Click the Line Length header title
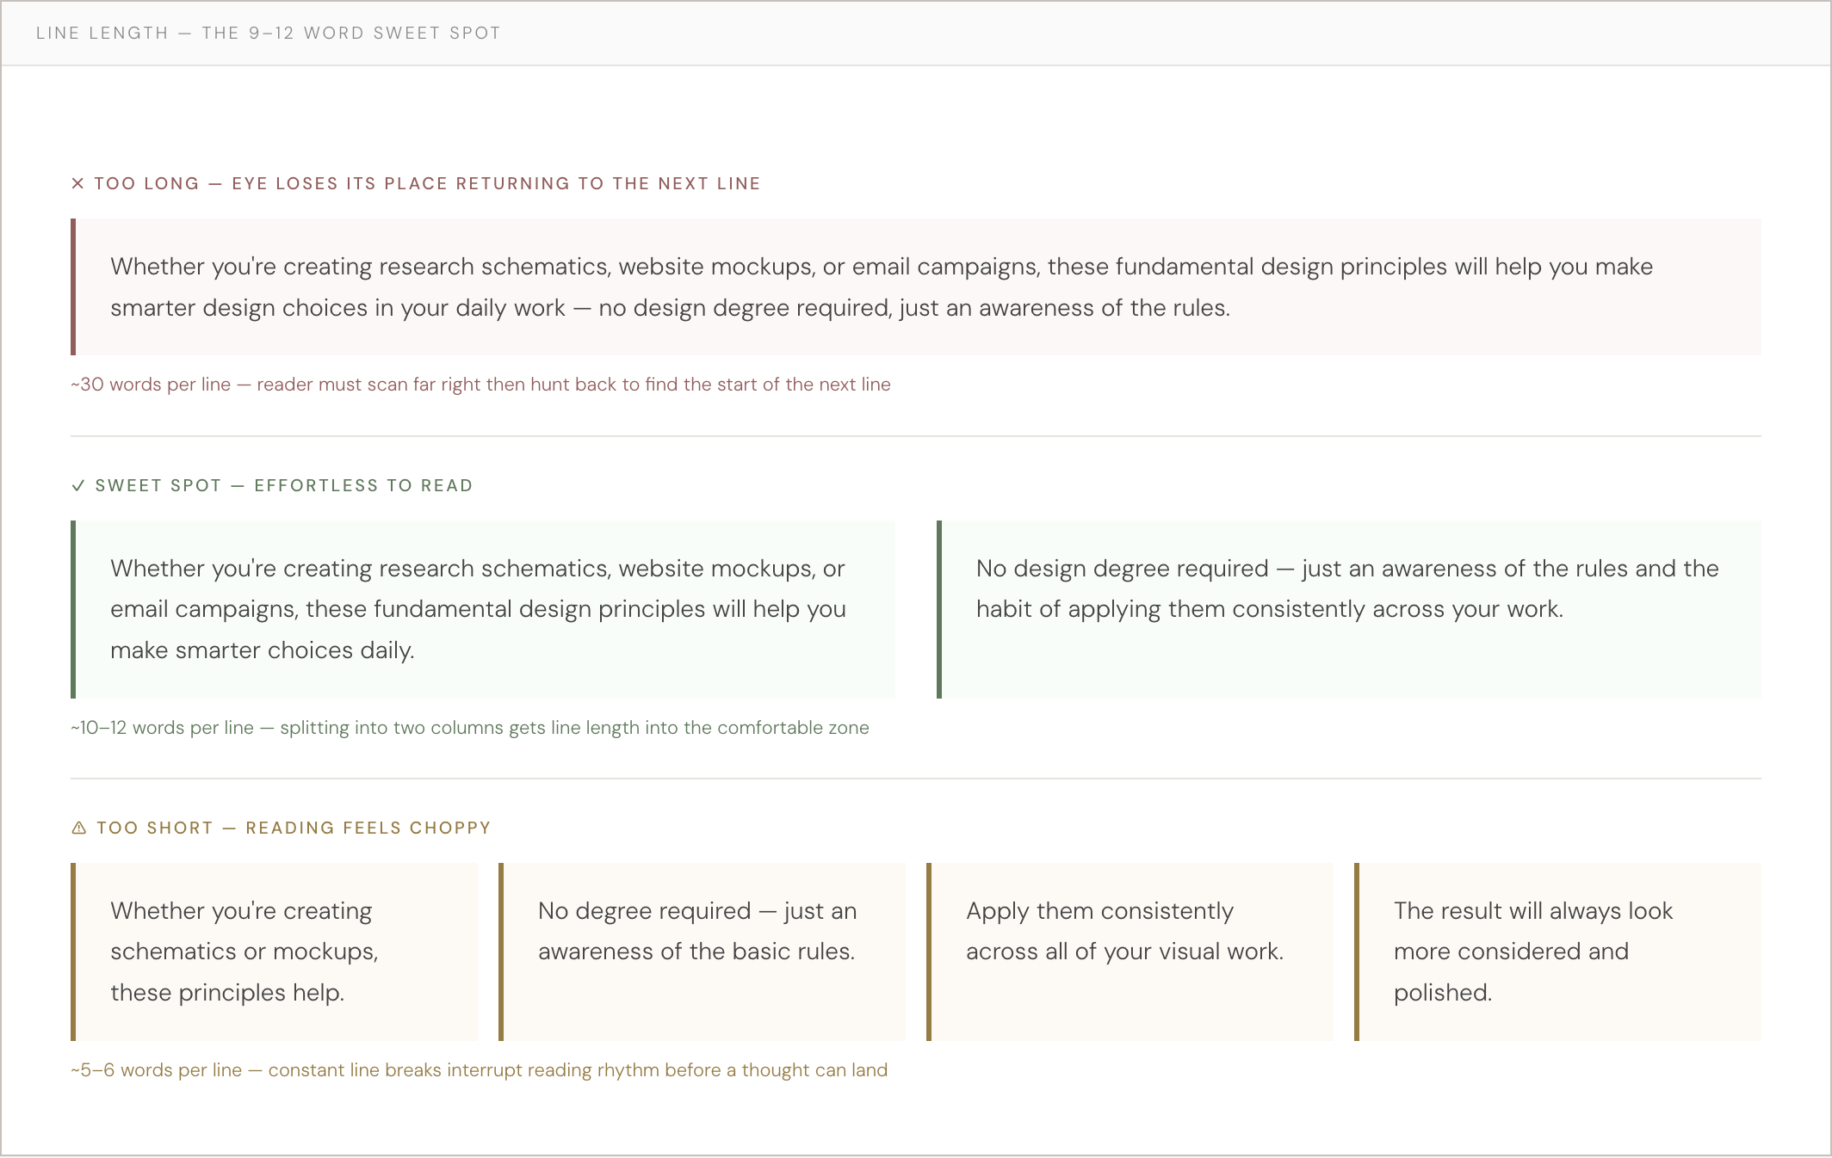This screenshot has height=1158, width=1832. (x=269, y=33)
